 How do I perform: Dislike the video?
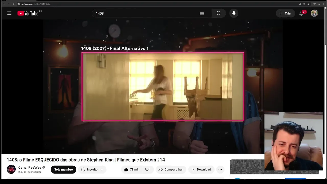147,169
